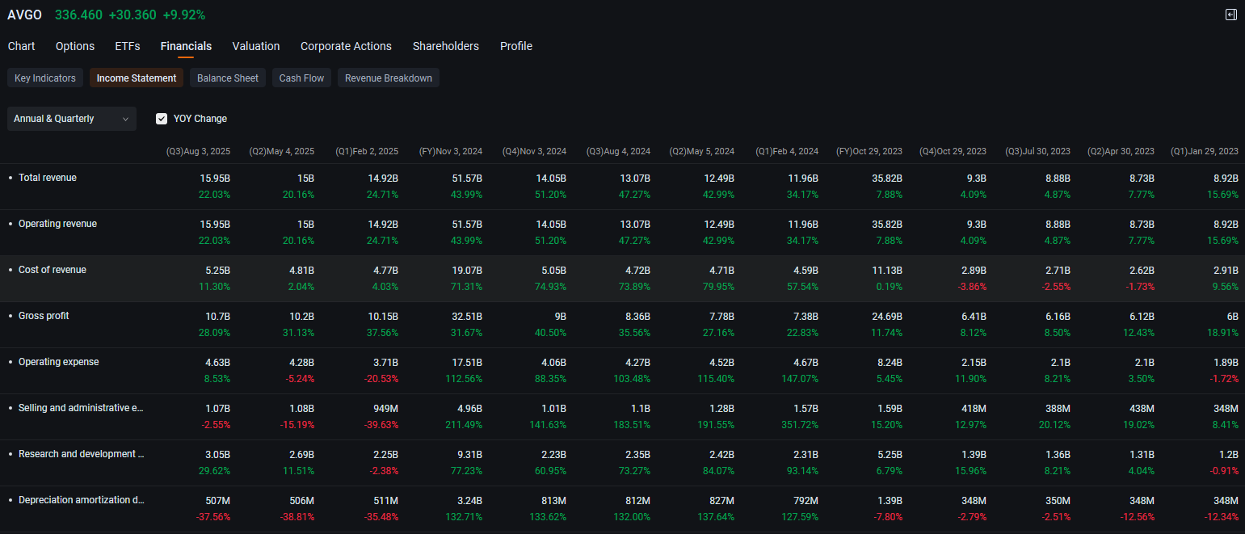
Task: Select the Research and development row label
Action: [81, 454]
